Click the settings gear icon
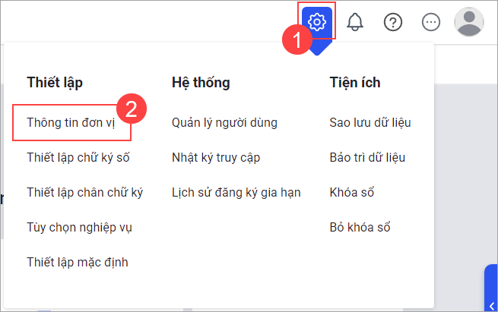 [x=318, y=21]
